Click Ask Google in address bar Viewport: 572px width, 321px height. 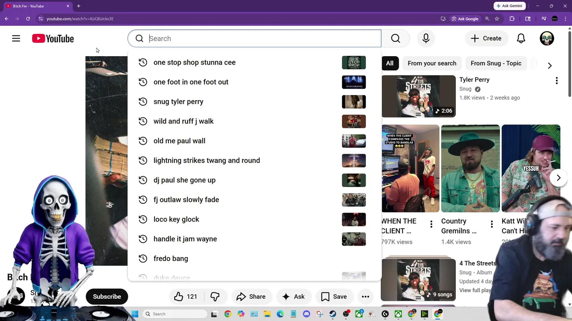click(x=465, y=19)
